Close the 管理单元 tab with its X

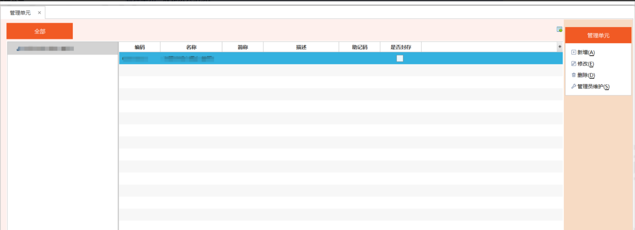(39, 13)
